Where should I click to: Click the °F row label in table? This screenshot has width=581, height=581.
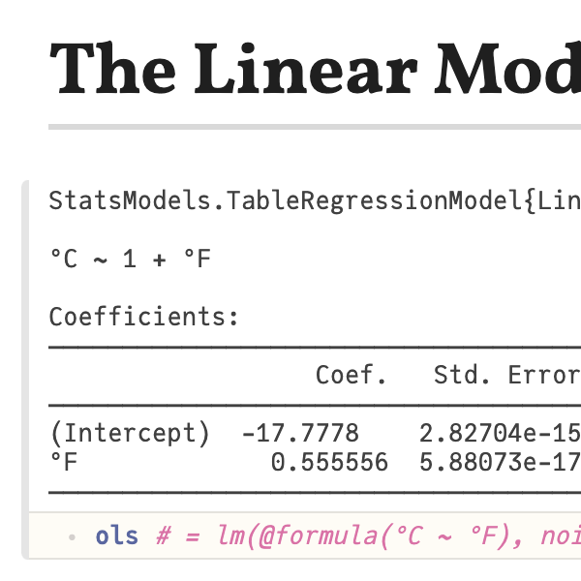[64, 462]
